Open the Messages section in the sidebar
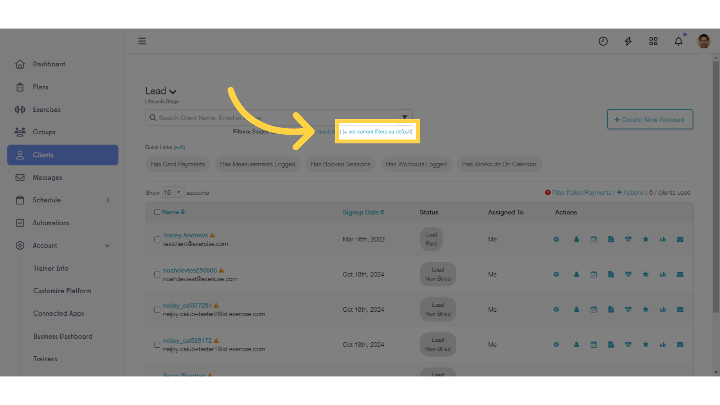This screenshot has height=405, width=720. pos(47,177)
